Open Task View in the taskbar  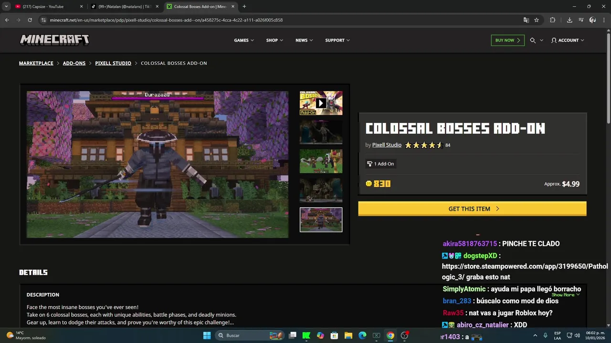point(293,335)
